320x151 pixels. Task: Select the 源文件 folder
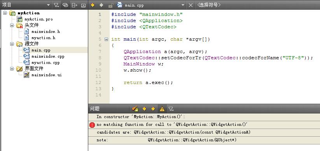pos(31,44)
